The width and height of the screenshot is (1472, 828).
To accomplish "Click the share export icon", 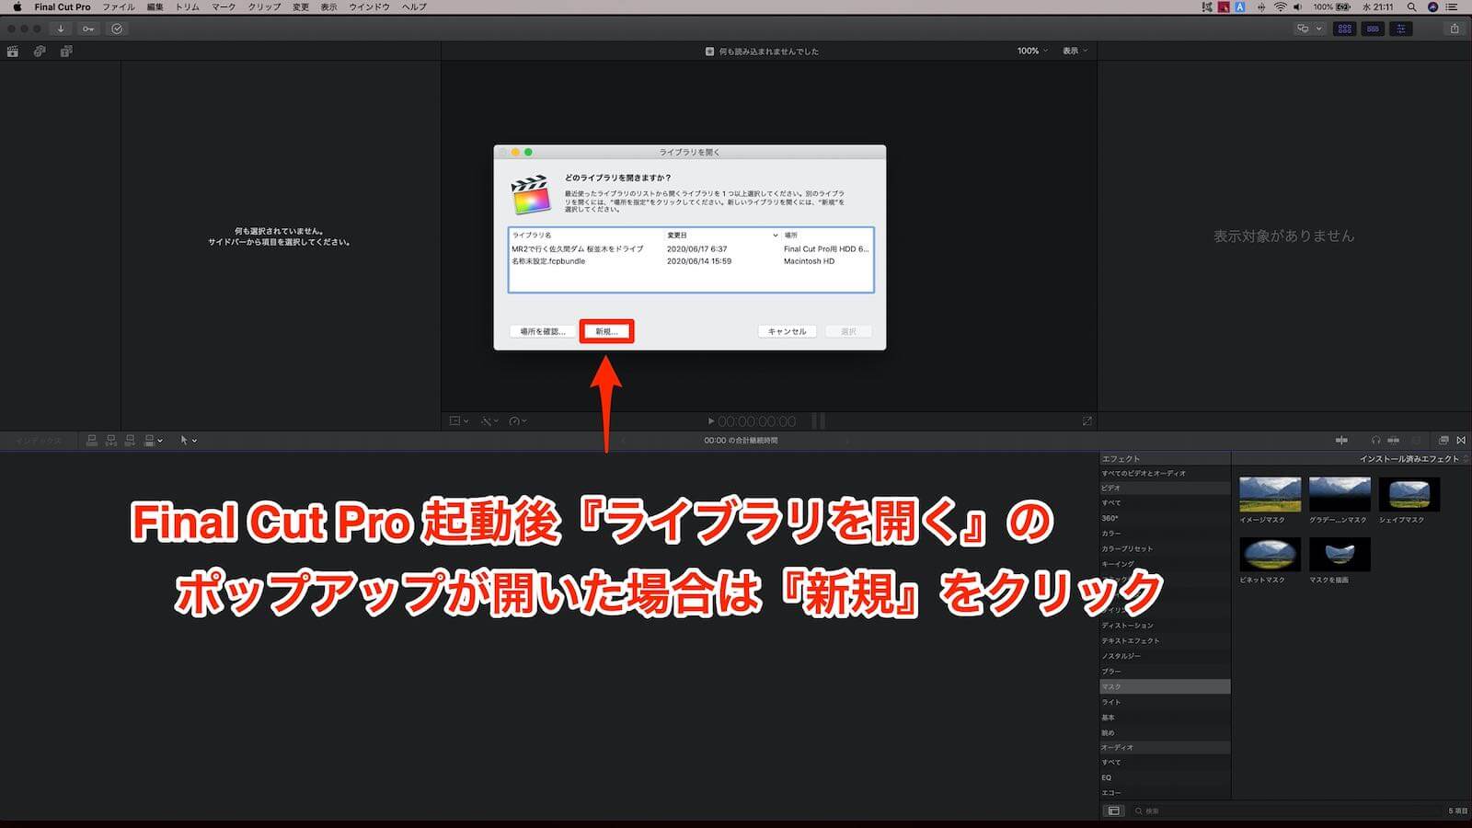I will [1455, 29].
